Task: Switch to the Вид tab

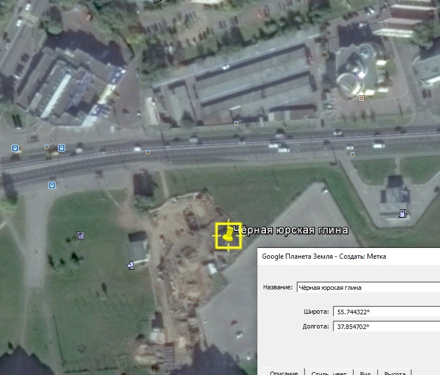Action: coord(365,372)
